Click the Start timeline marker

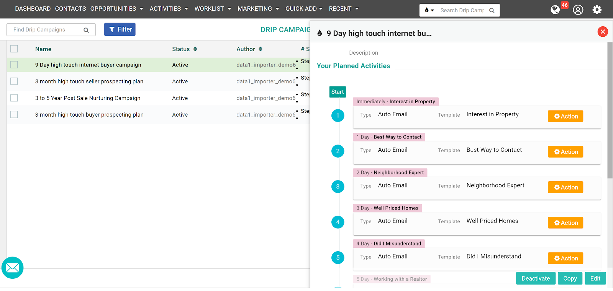pos(338,92)
